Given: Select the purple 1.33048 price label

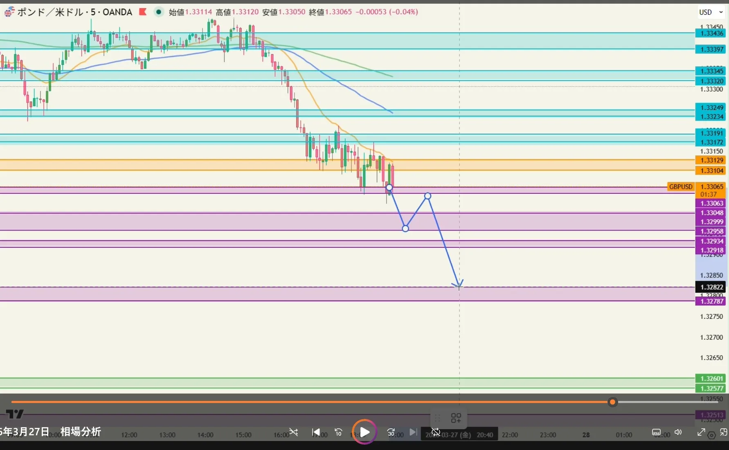Looking at the screenshot, I should point(711,213).
